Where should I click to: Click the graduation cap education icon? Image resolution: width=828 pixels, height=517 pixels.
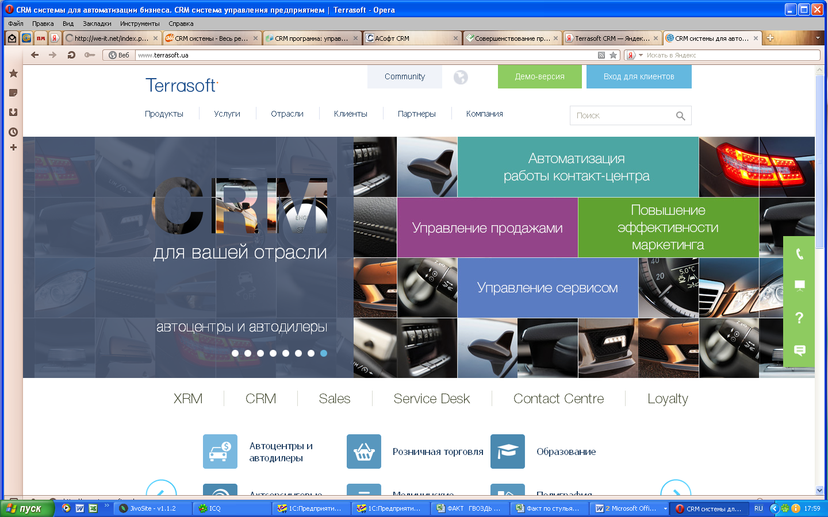(508, 452)
